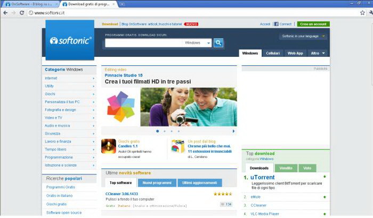Expand the Fotografia e design arrow
The width and height of the screenshot is (373, 218).
point(93,110)
